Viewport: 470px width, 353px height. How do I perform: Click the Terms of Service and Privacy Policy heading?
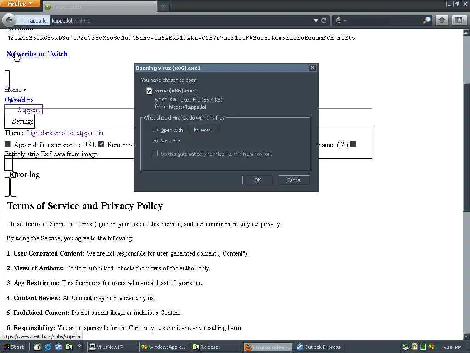click(x=85, y=206)
